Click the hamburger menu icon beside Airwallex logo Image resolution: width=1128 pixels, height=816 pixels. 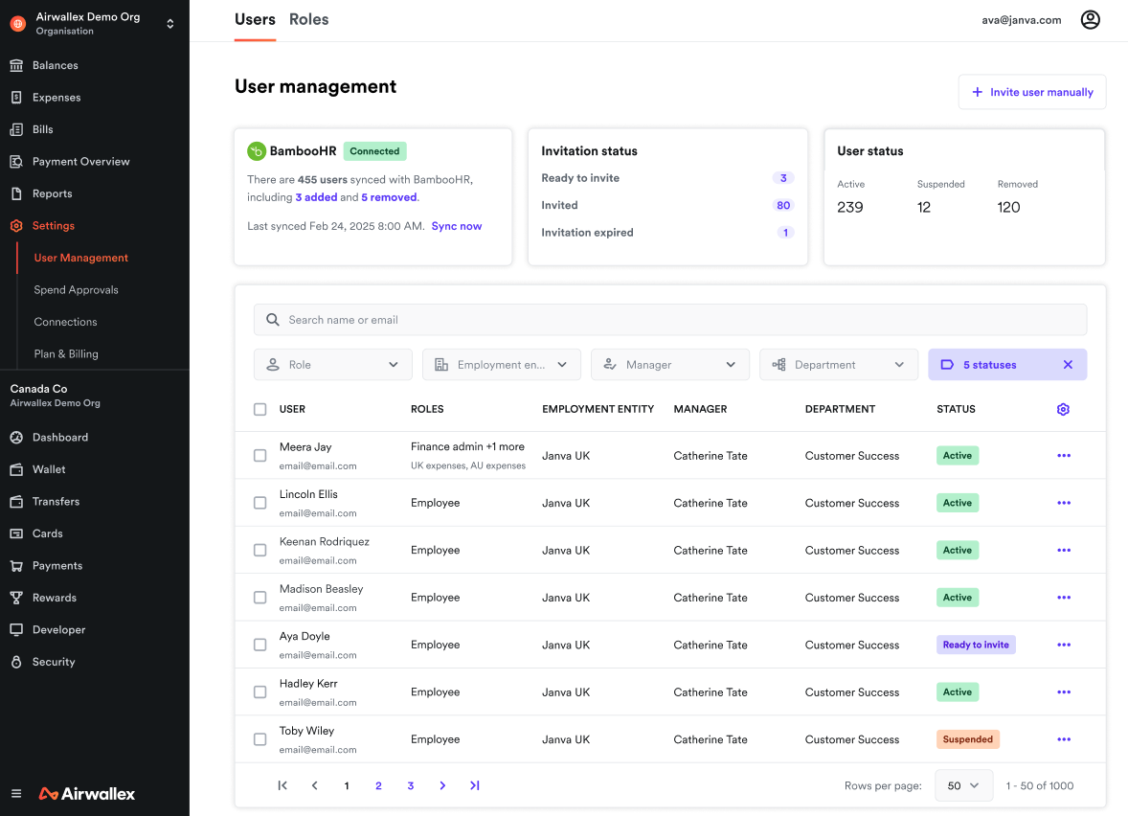pos(16,794)
